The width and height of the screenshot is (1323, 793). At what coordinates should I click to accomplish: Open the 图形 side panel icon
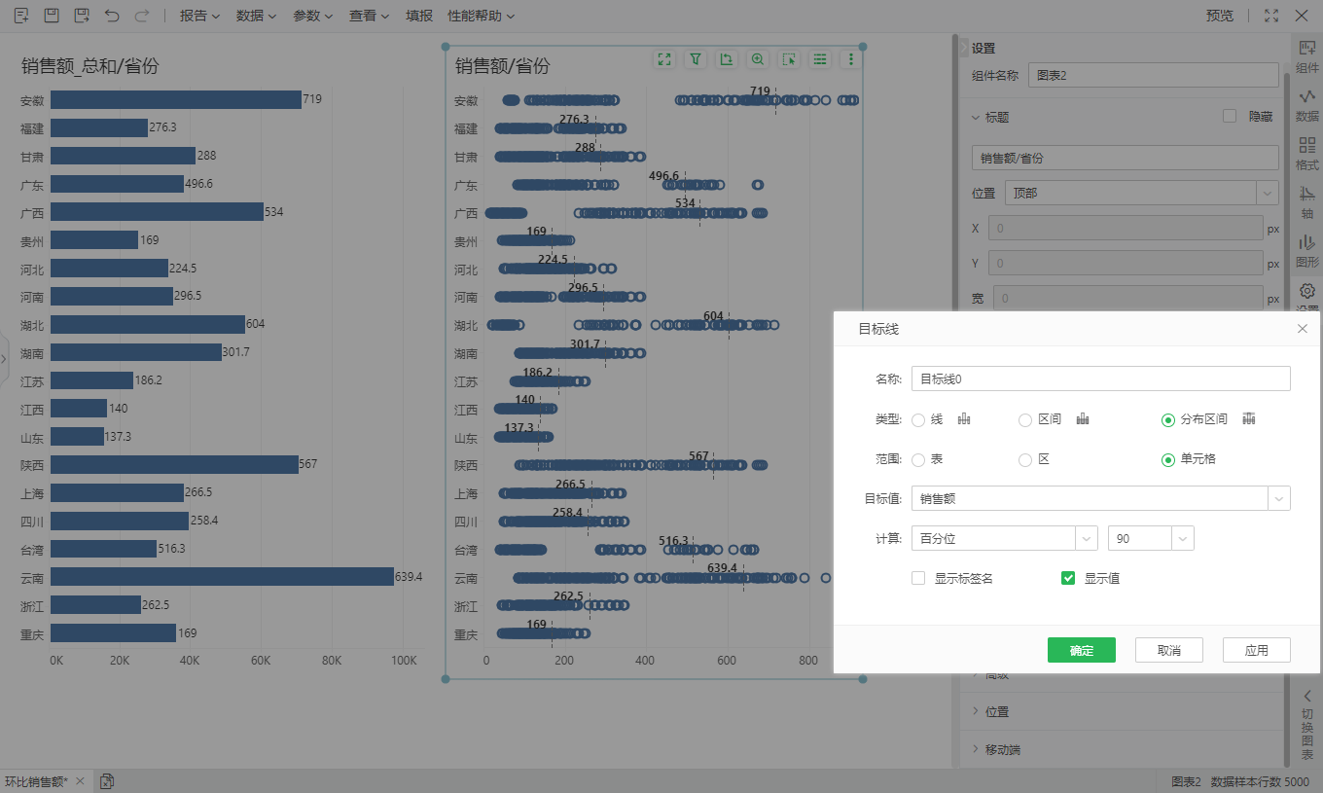(1307, 250)
